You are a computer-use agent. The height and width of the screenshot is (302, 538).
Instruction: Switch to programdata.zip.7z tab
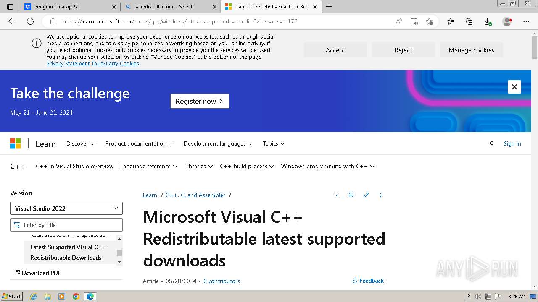tap(71, 7)
